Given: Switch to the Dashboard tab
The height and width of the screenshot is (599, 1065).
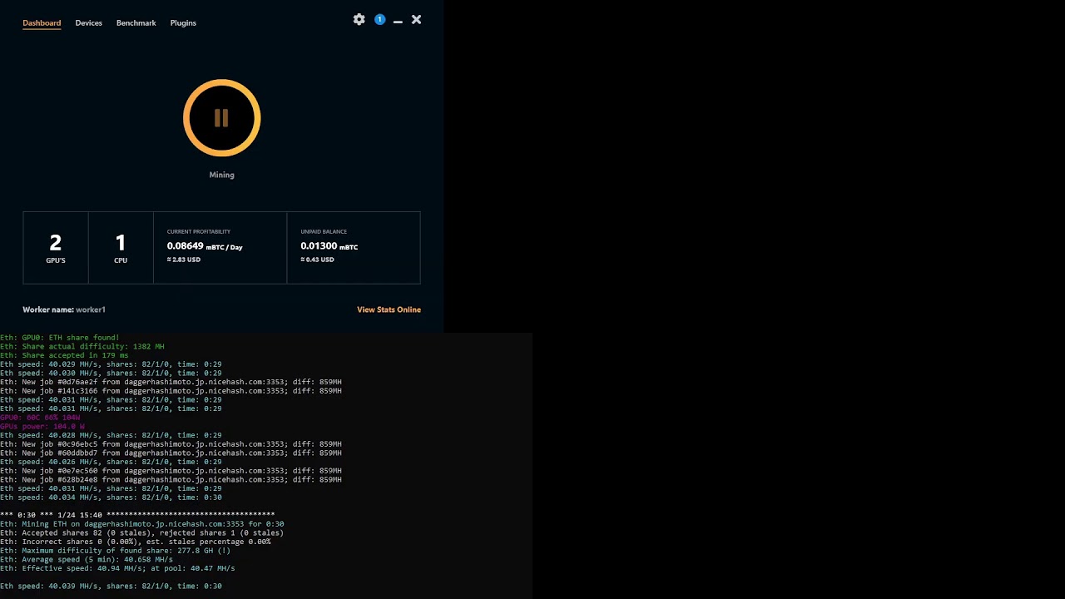Looking at the screenshot, I should [42, 23].
